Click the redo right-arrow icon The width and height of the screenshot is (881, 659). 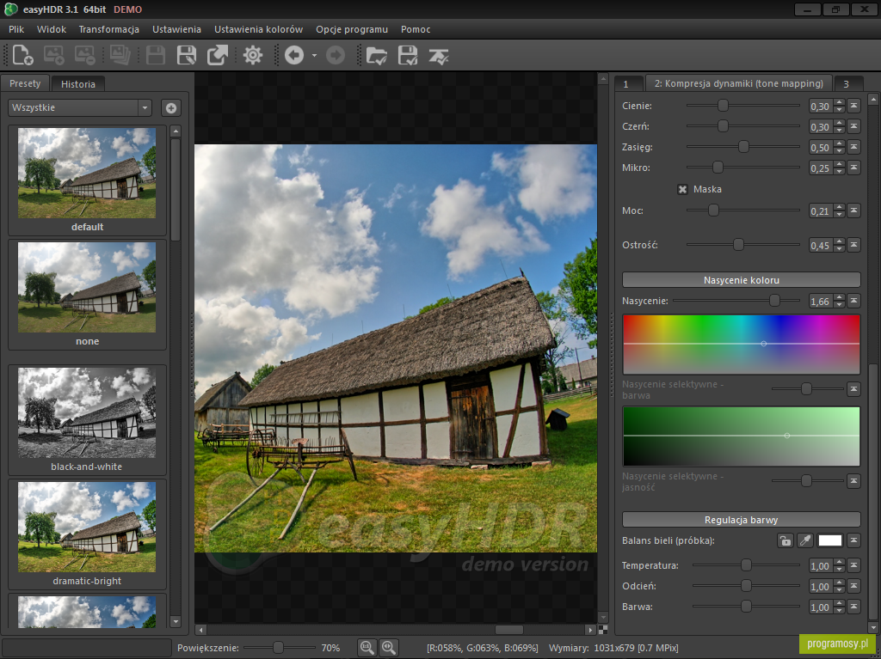(336, 55)
